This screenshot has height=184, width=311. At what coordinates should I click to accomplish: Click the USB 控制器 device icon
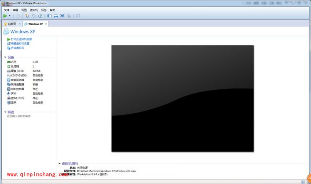point(9,89)
